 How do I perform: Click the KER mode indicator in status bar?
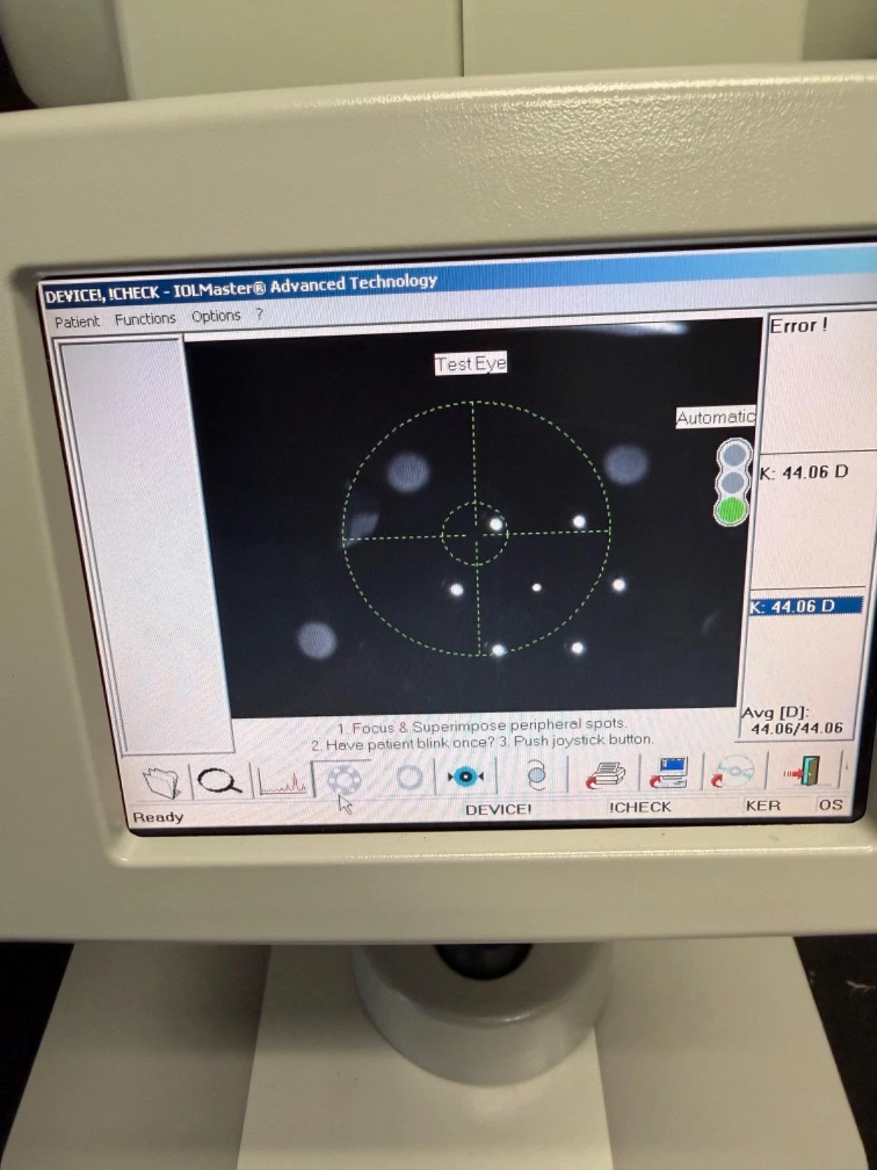tap(763, 805)
